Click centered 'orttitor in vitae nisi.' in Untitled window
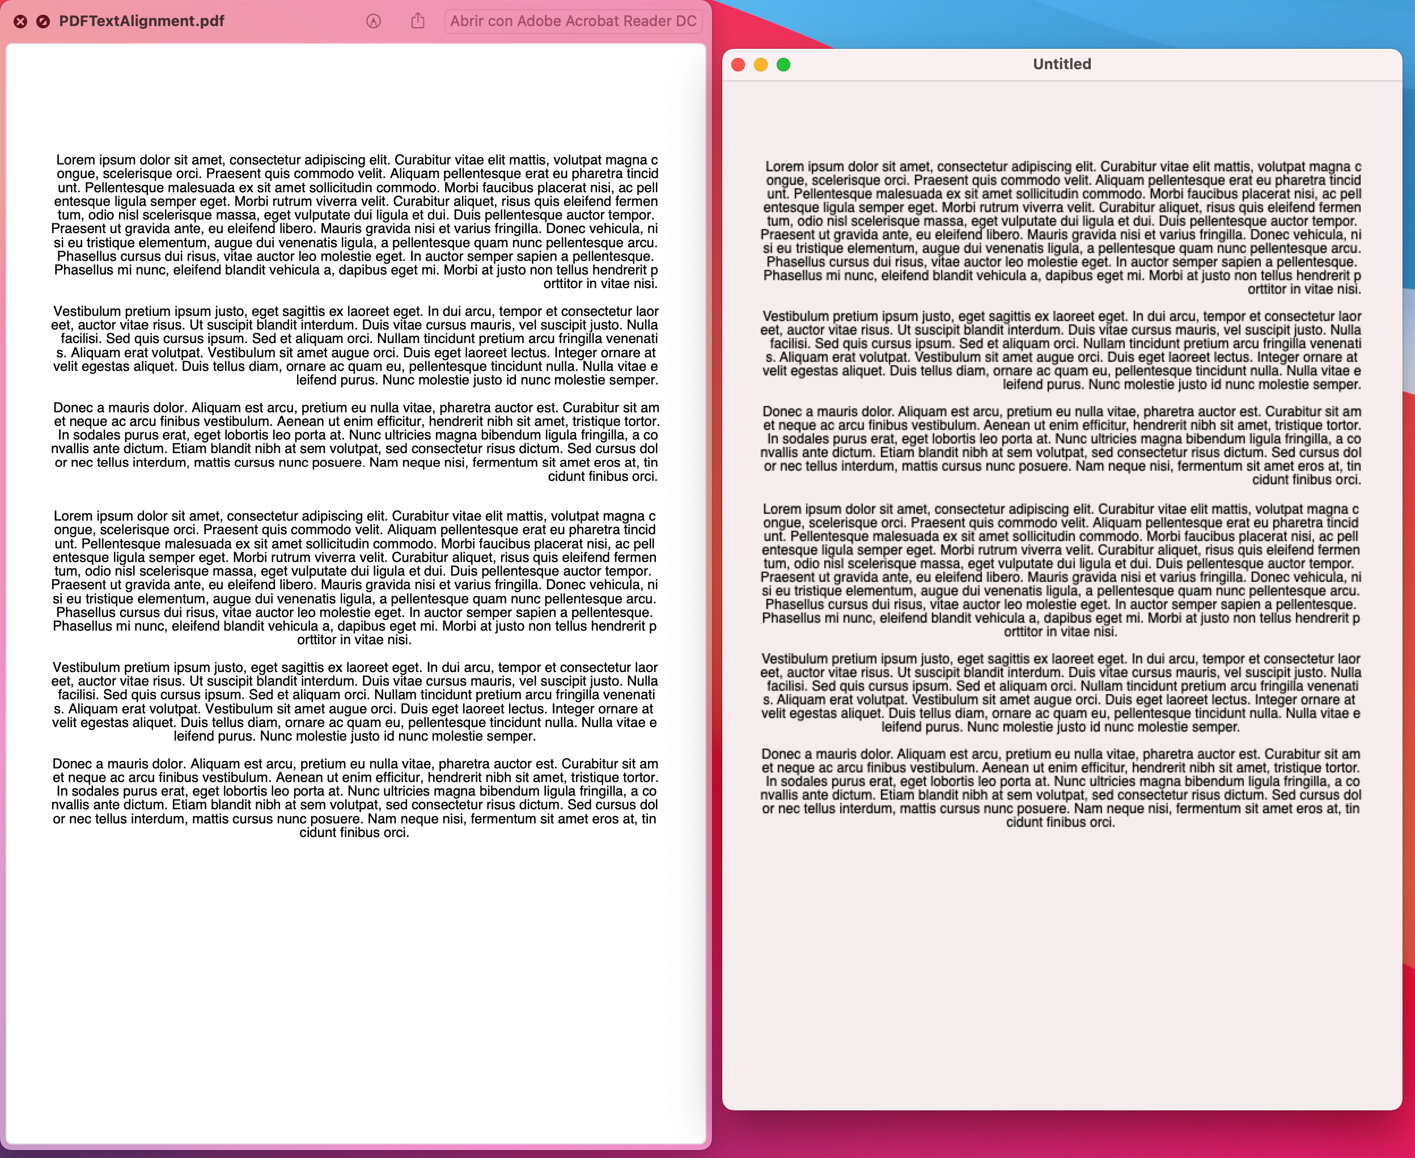The image size is (1415, 1158). 1060,632
